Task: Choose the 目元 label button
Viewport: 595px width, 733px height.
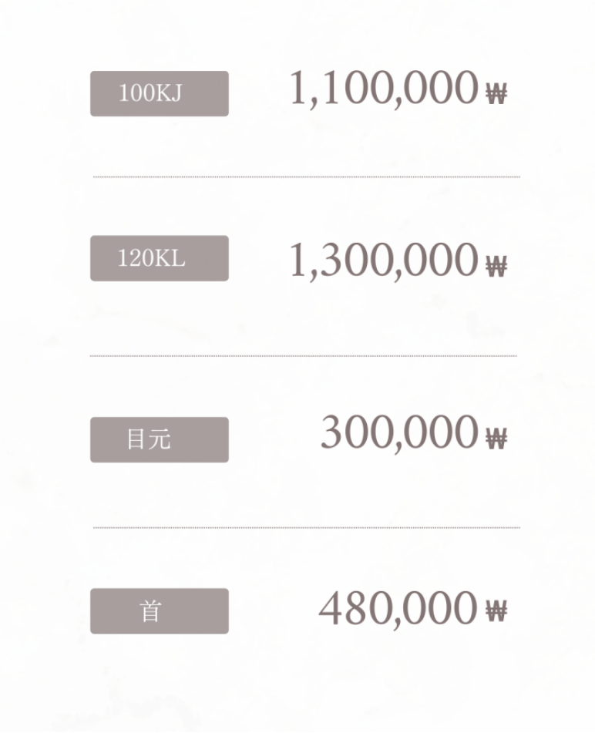Action: point(160,440)
